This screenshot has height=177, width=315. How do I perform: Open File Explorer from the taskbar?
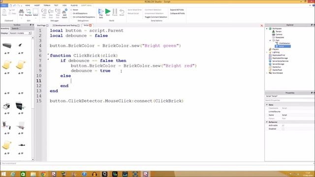(33, 174)
